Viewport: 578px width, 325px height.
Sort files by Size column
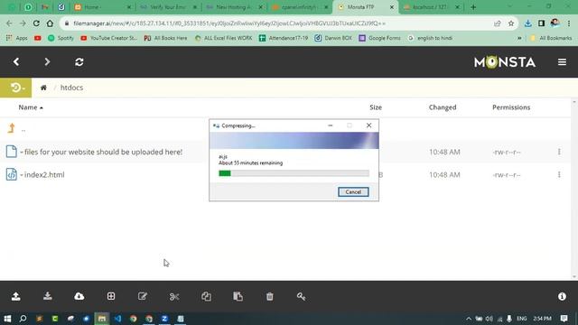point(376,107)
